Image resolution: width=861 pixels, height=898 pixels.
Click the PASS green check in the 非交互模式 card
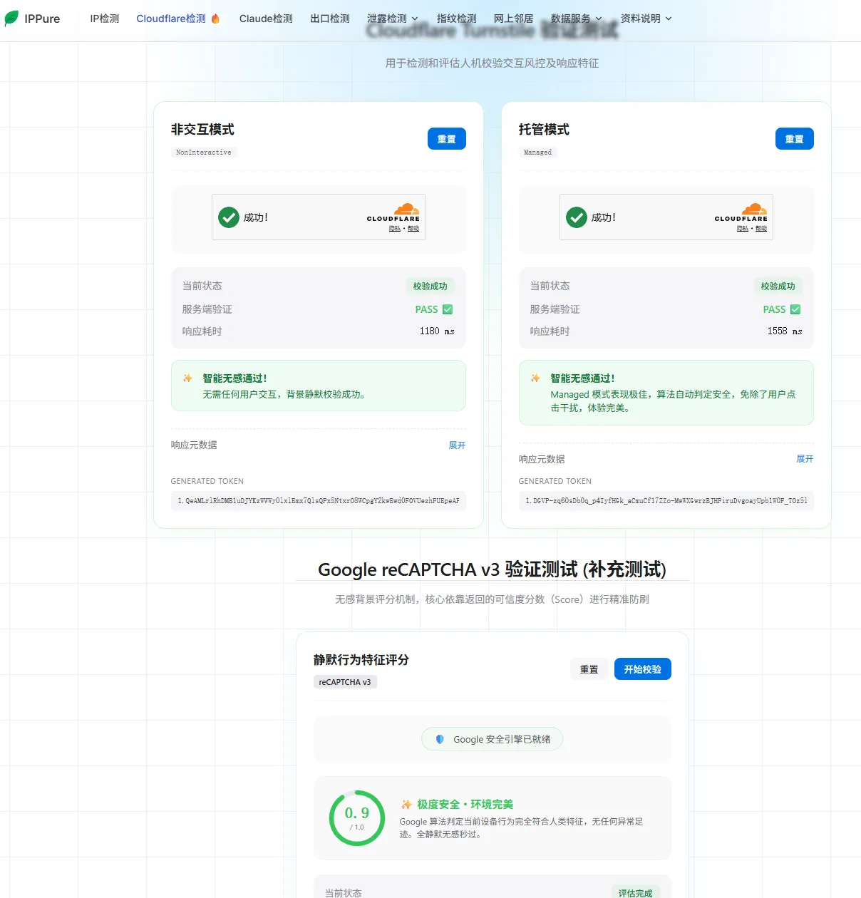click(448, 309)
